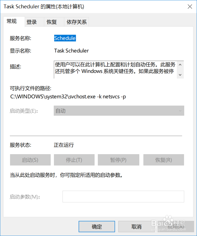Viewport: 197px width, 236px height.
Task: Cancel with the 取消 button
Action: point(136,227)
